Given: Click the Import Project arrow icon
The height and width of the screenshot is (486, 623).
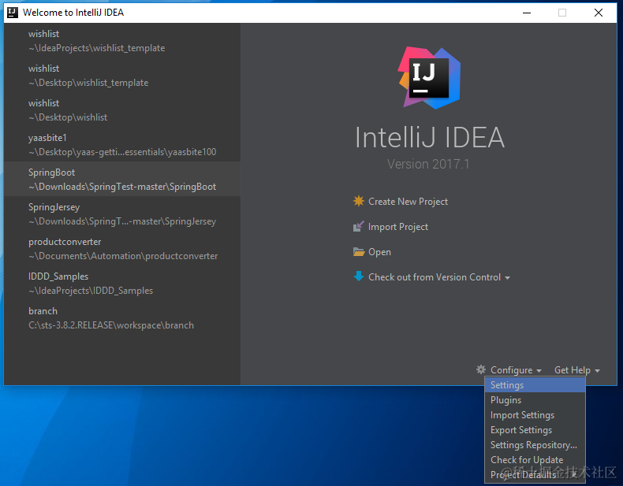Looking at the screenshot, I should (x=358, y=227).
